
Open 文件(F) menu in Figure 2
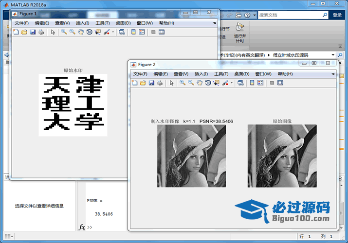point(140,74)
